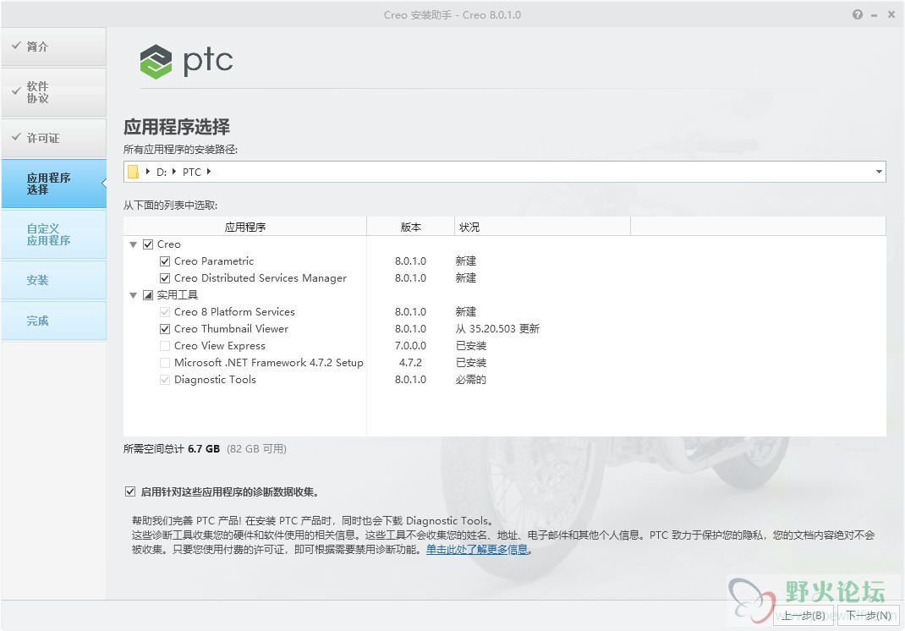Image resolution: width=905 pixels, height=631 pixels.
Task: Uncheck Creo Thumbnail Viewer
Action: click(x=165, y=328)
